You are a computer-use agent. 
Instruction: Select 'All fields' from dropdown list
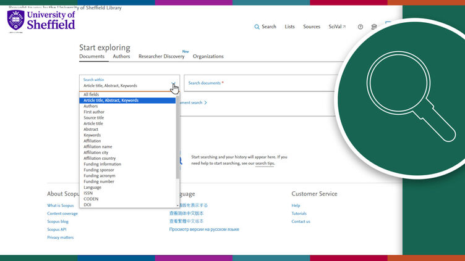[x=92, y=94]
